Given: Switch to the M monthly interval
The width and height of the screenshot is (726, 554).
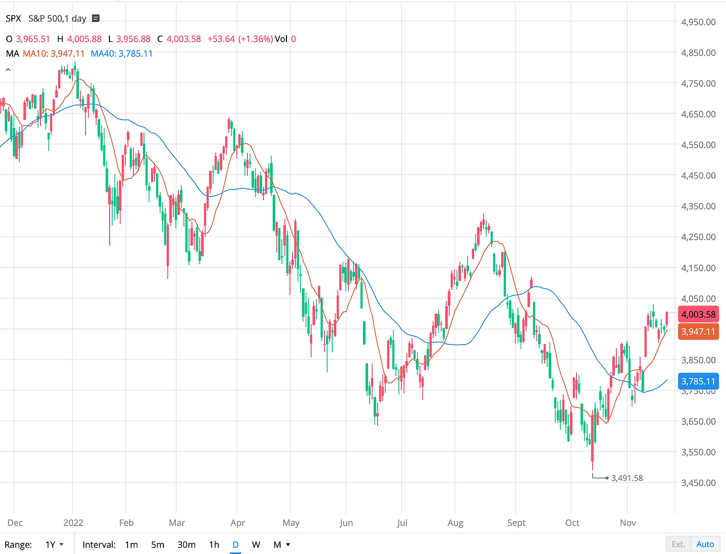Looking at the screenshot, I should coord(277,544).
